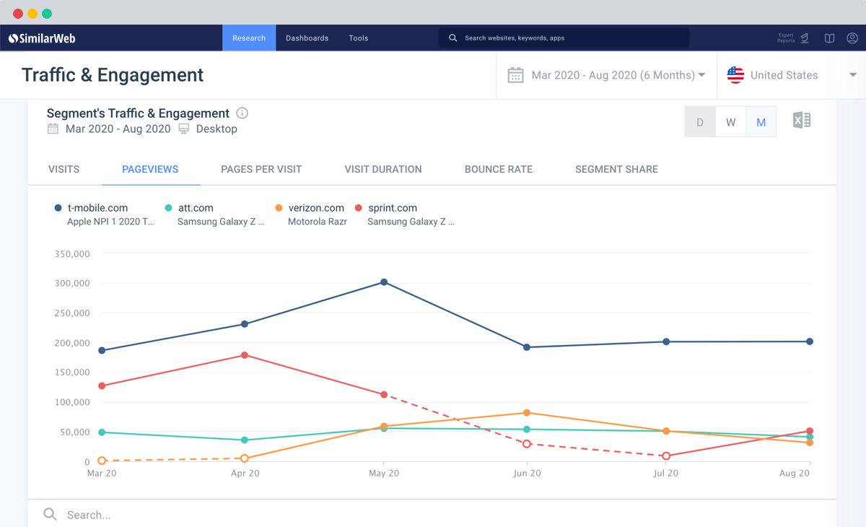
Task: Open the Dashboards menu
Action: tap(307, 38)
